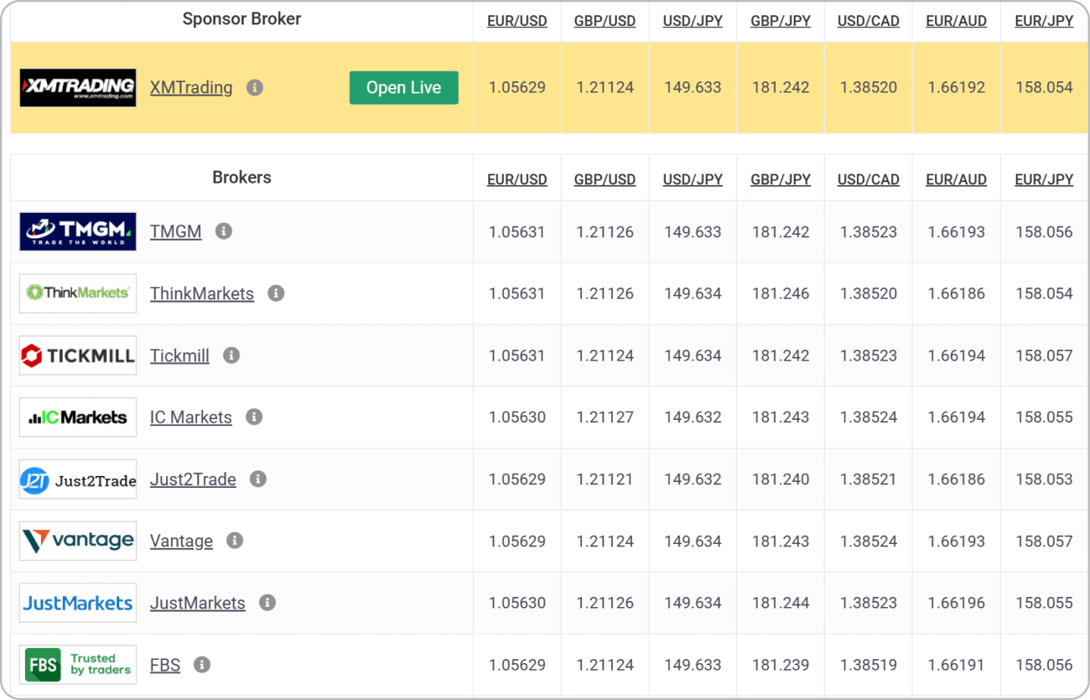Click the XMTrading logo image
1090x700 pixels.
click(x=78, y=87)
